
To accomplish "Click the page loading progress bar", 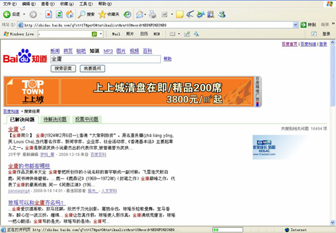I will 227,230.
